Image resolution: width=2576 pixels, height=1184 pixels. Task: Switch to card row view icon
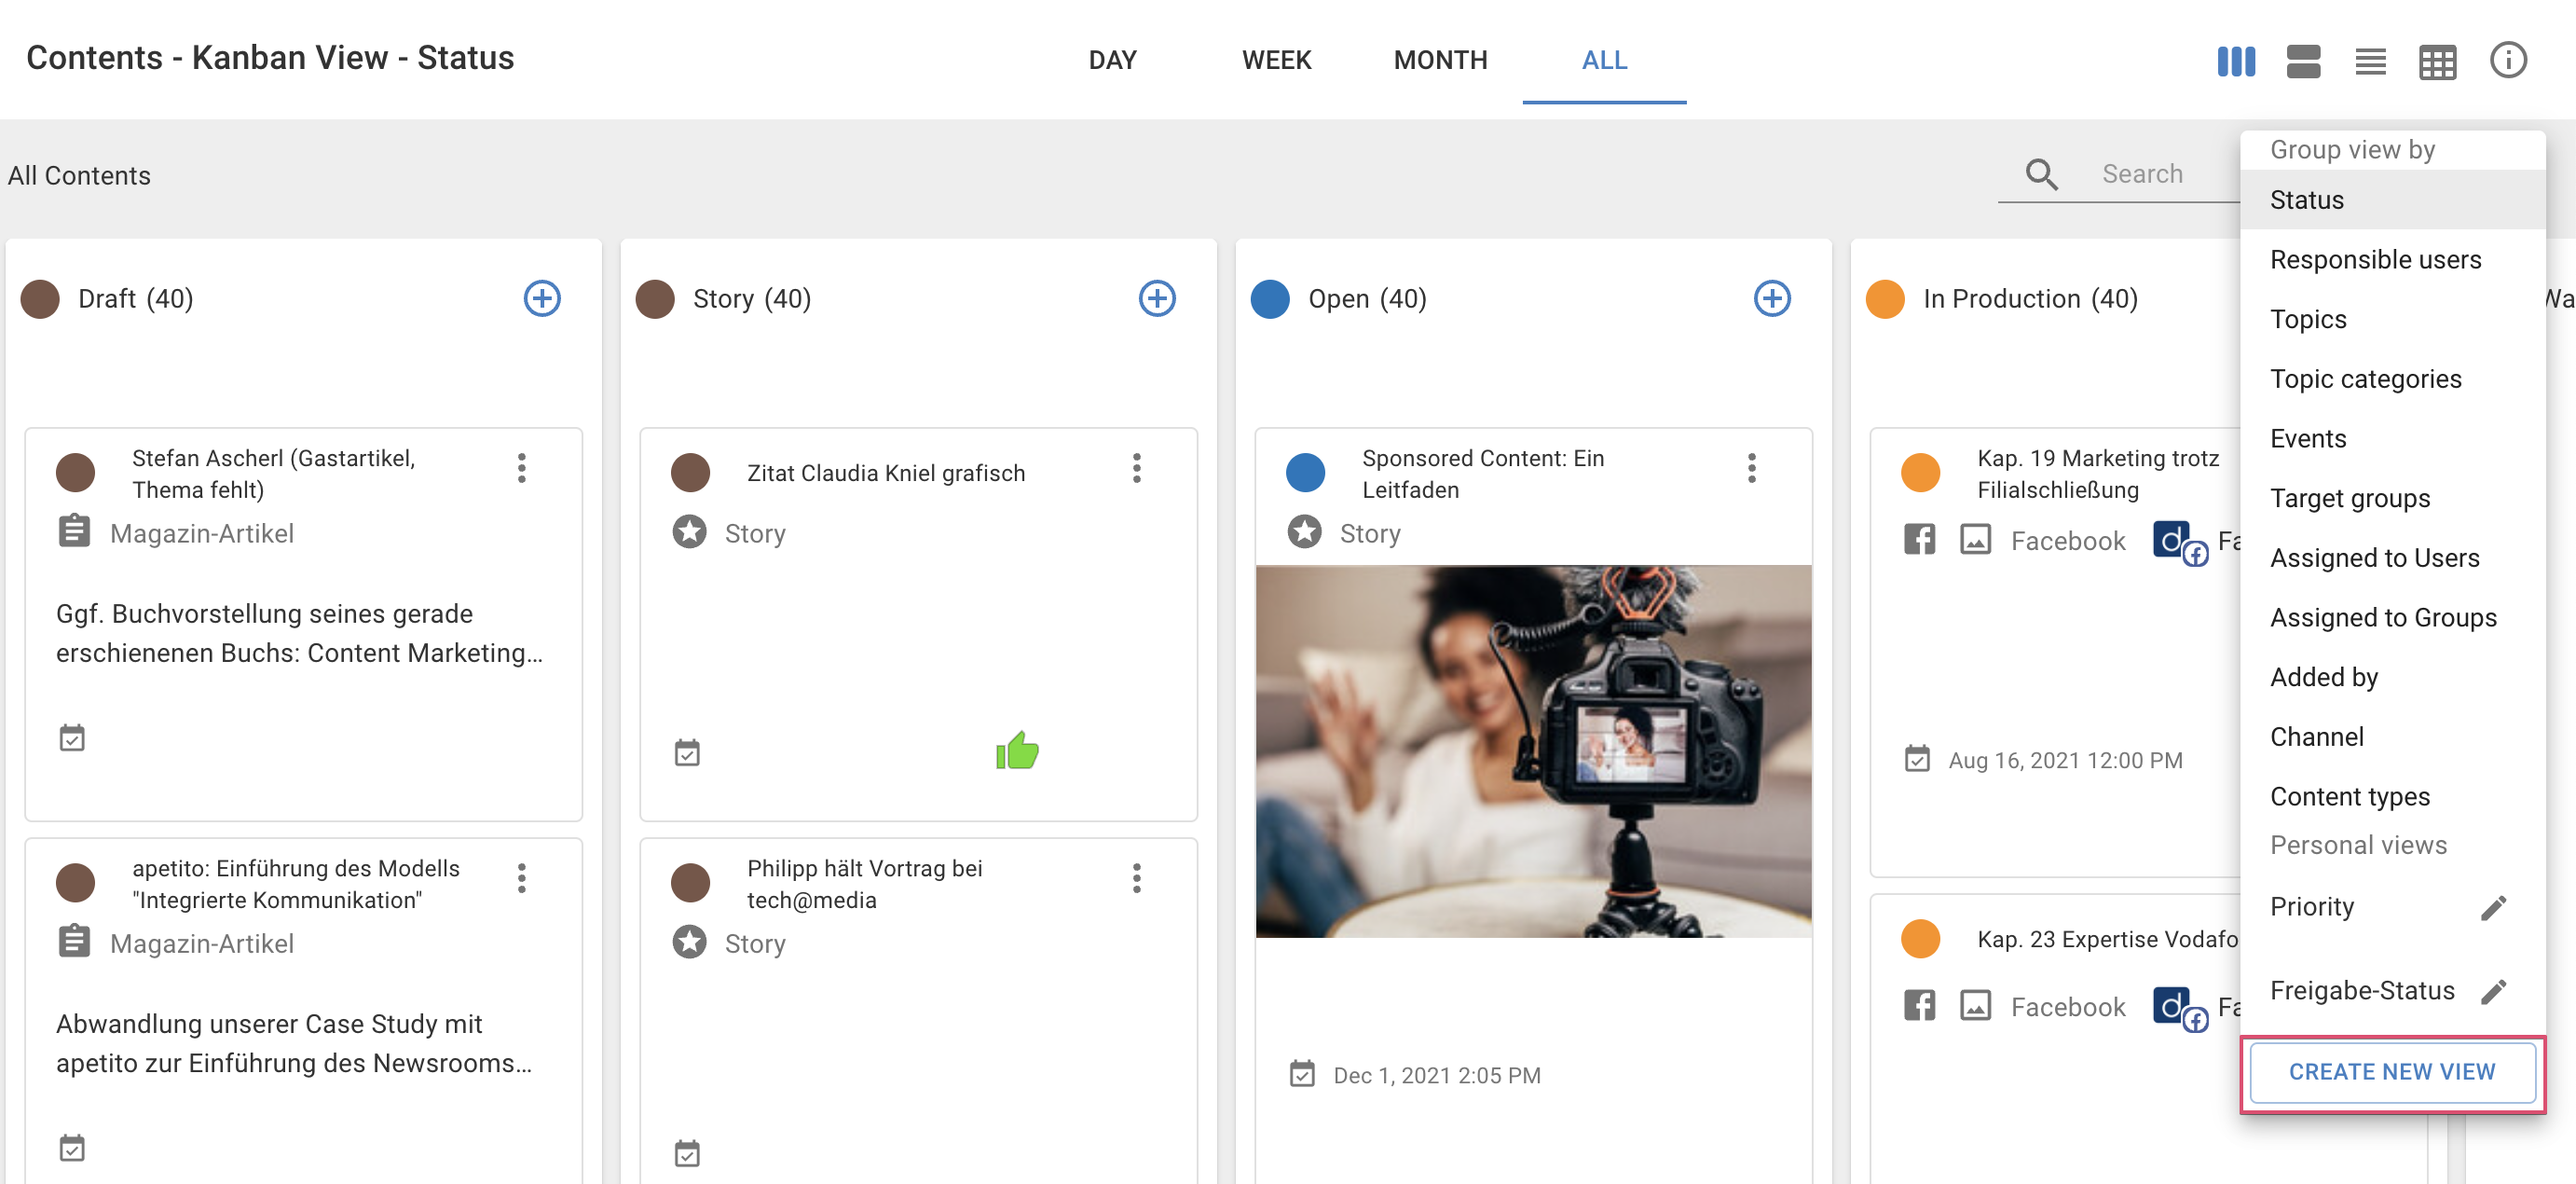(x=2303, y=61)
